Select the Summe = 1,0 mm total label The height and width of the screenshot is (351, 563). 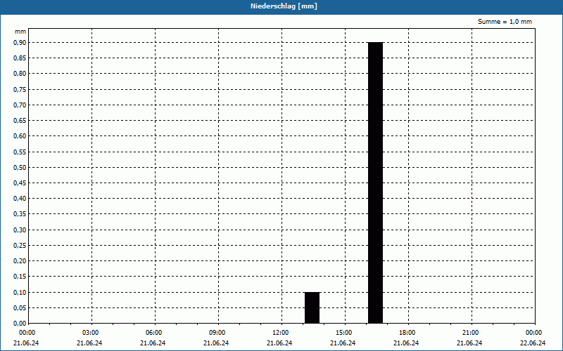[x=505, y=22]
